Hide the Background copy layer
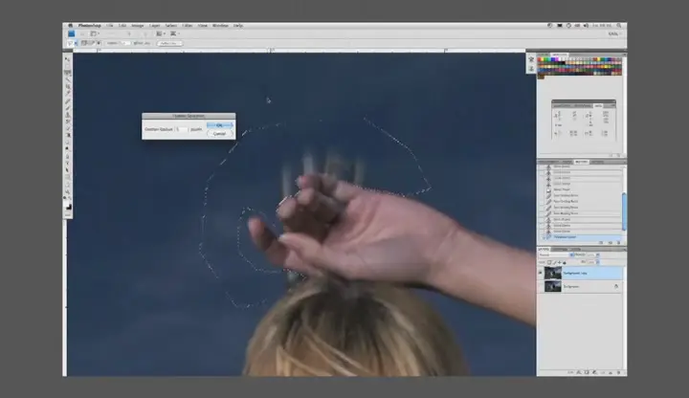This screenshot has width=689, height=398. (541, 273)
